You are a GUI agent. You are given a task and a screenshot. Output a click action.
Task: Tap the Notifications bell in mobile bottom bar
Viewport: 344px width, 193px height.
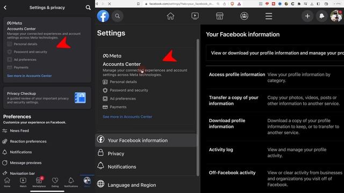71,182
